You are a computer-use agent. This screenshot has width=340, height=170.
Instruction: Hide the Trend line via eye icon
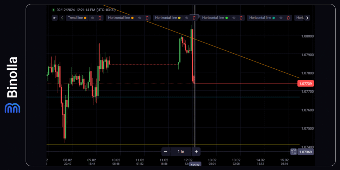93,18
